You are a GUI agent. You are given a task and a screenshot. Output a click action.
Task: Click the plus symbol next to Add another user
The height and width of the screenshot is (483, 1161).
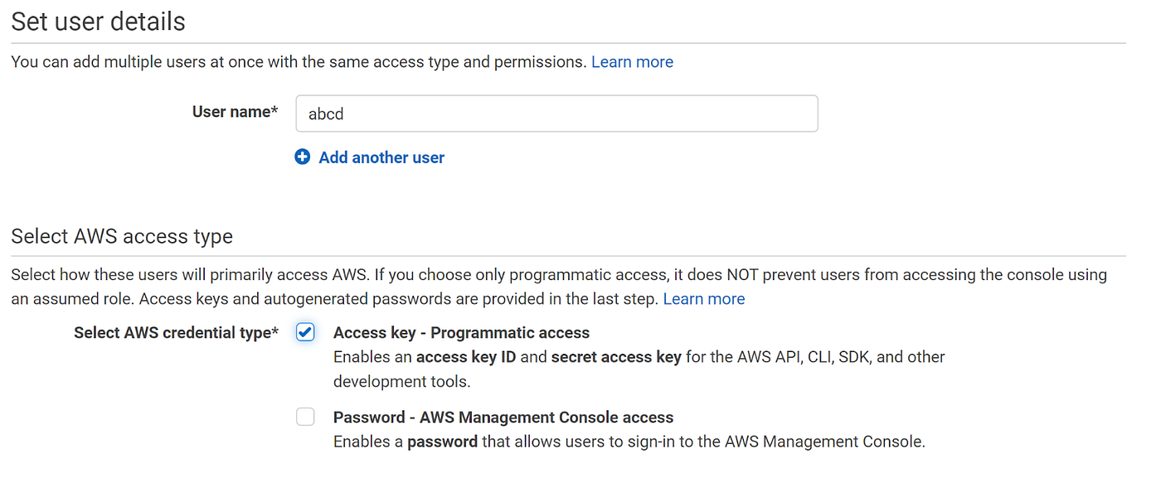coord(302,157)
